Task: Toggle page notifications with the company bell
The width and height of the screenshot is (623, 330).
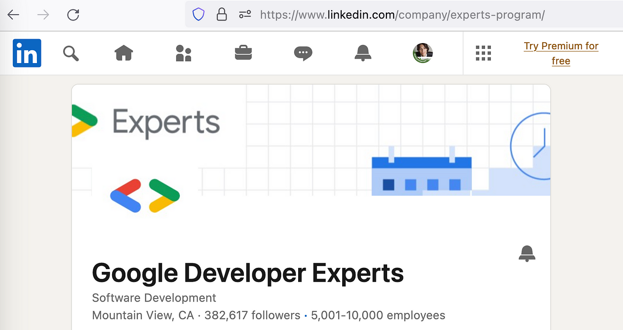Action: [x=527, y=254]
